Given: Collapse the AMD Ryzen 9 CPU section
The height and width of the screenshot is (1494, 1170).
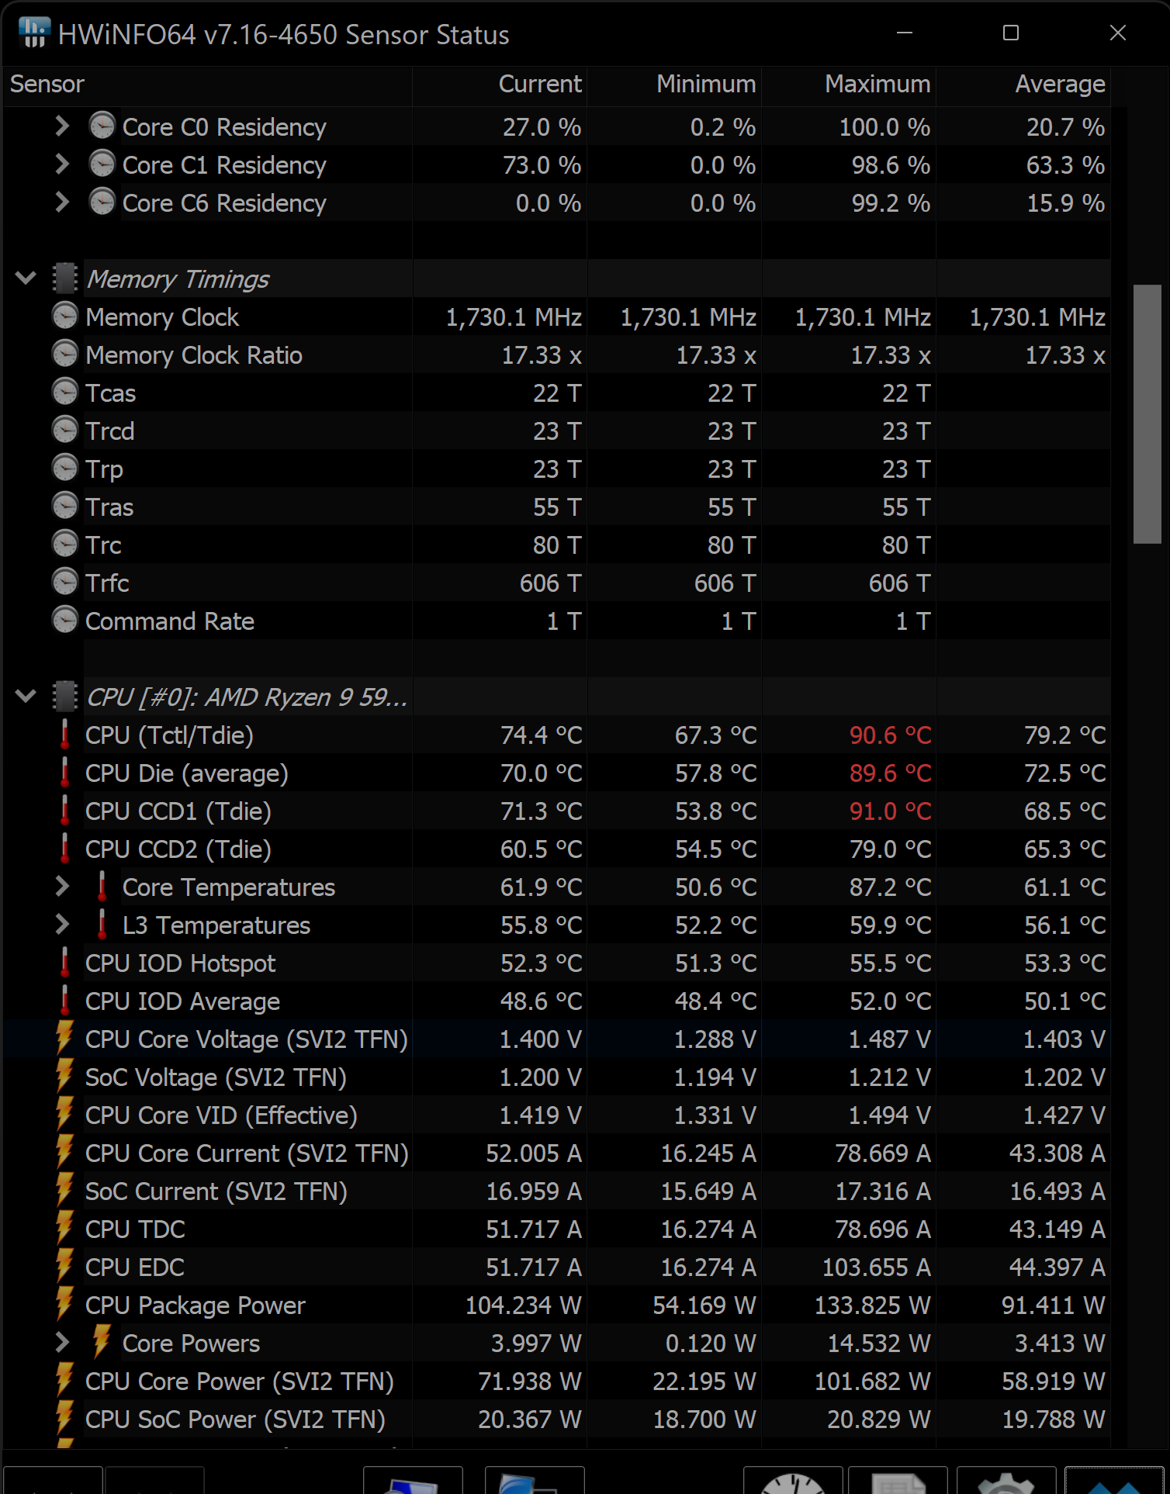Looking at the screenshot, I should (x=26, y=697).
